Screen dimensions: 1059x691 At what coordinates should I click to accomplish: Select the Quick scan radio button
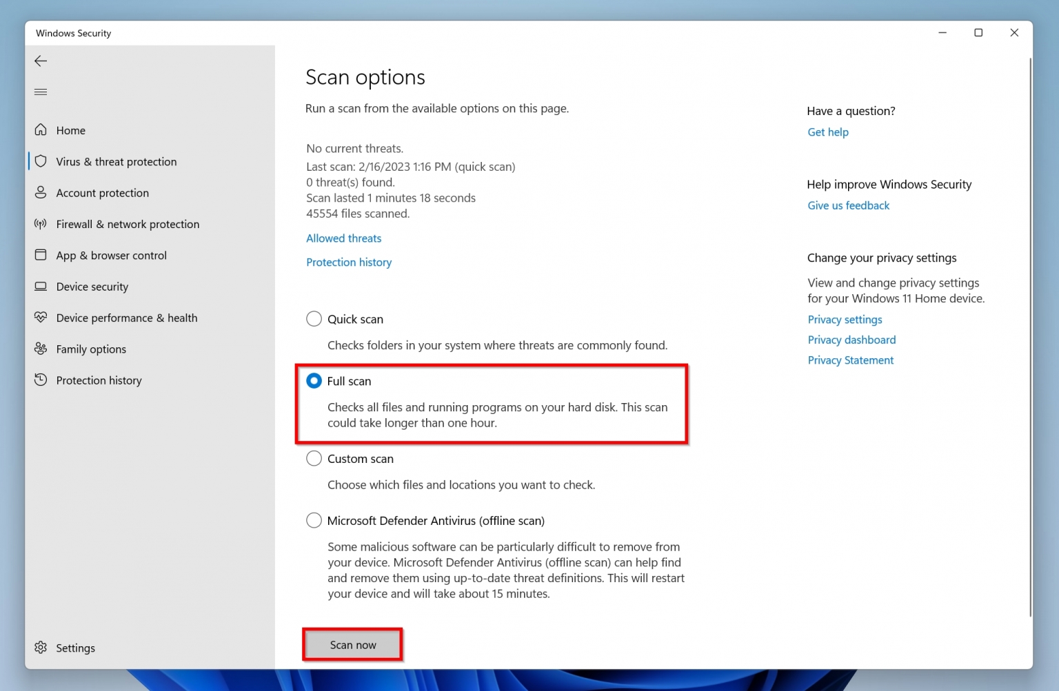coord(314,318)
